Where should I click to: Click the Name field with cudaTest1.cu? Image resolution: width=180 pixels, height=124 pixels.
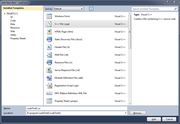[76, 108]
